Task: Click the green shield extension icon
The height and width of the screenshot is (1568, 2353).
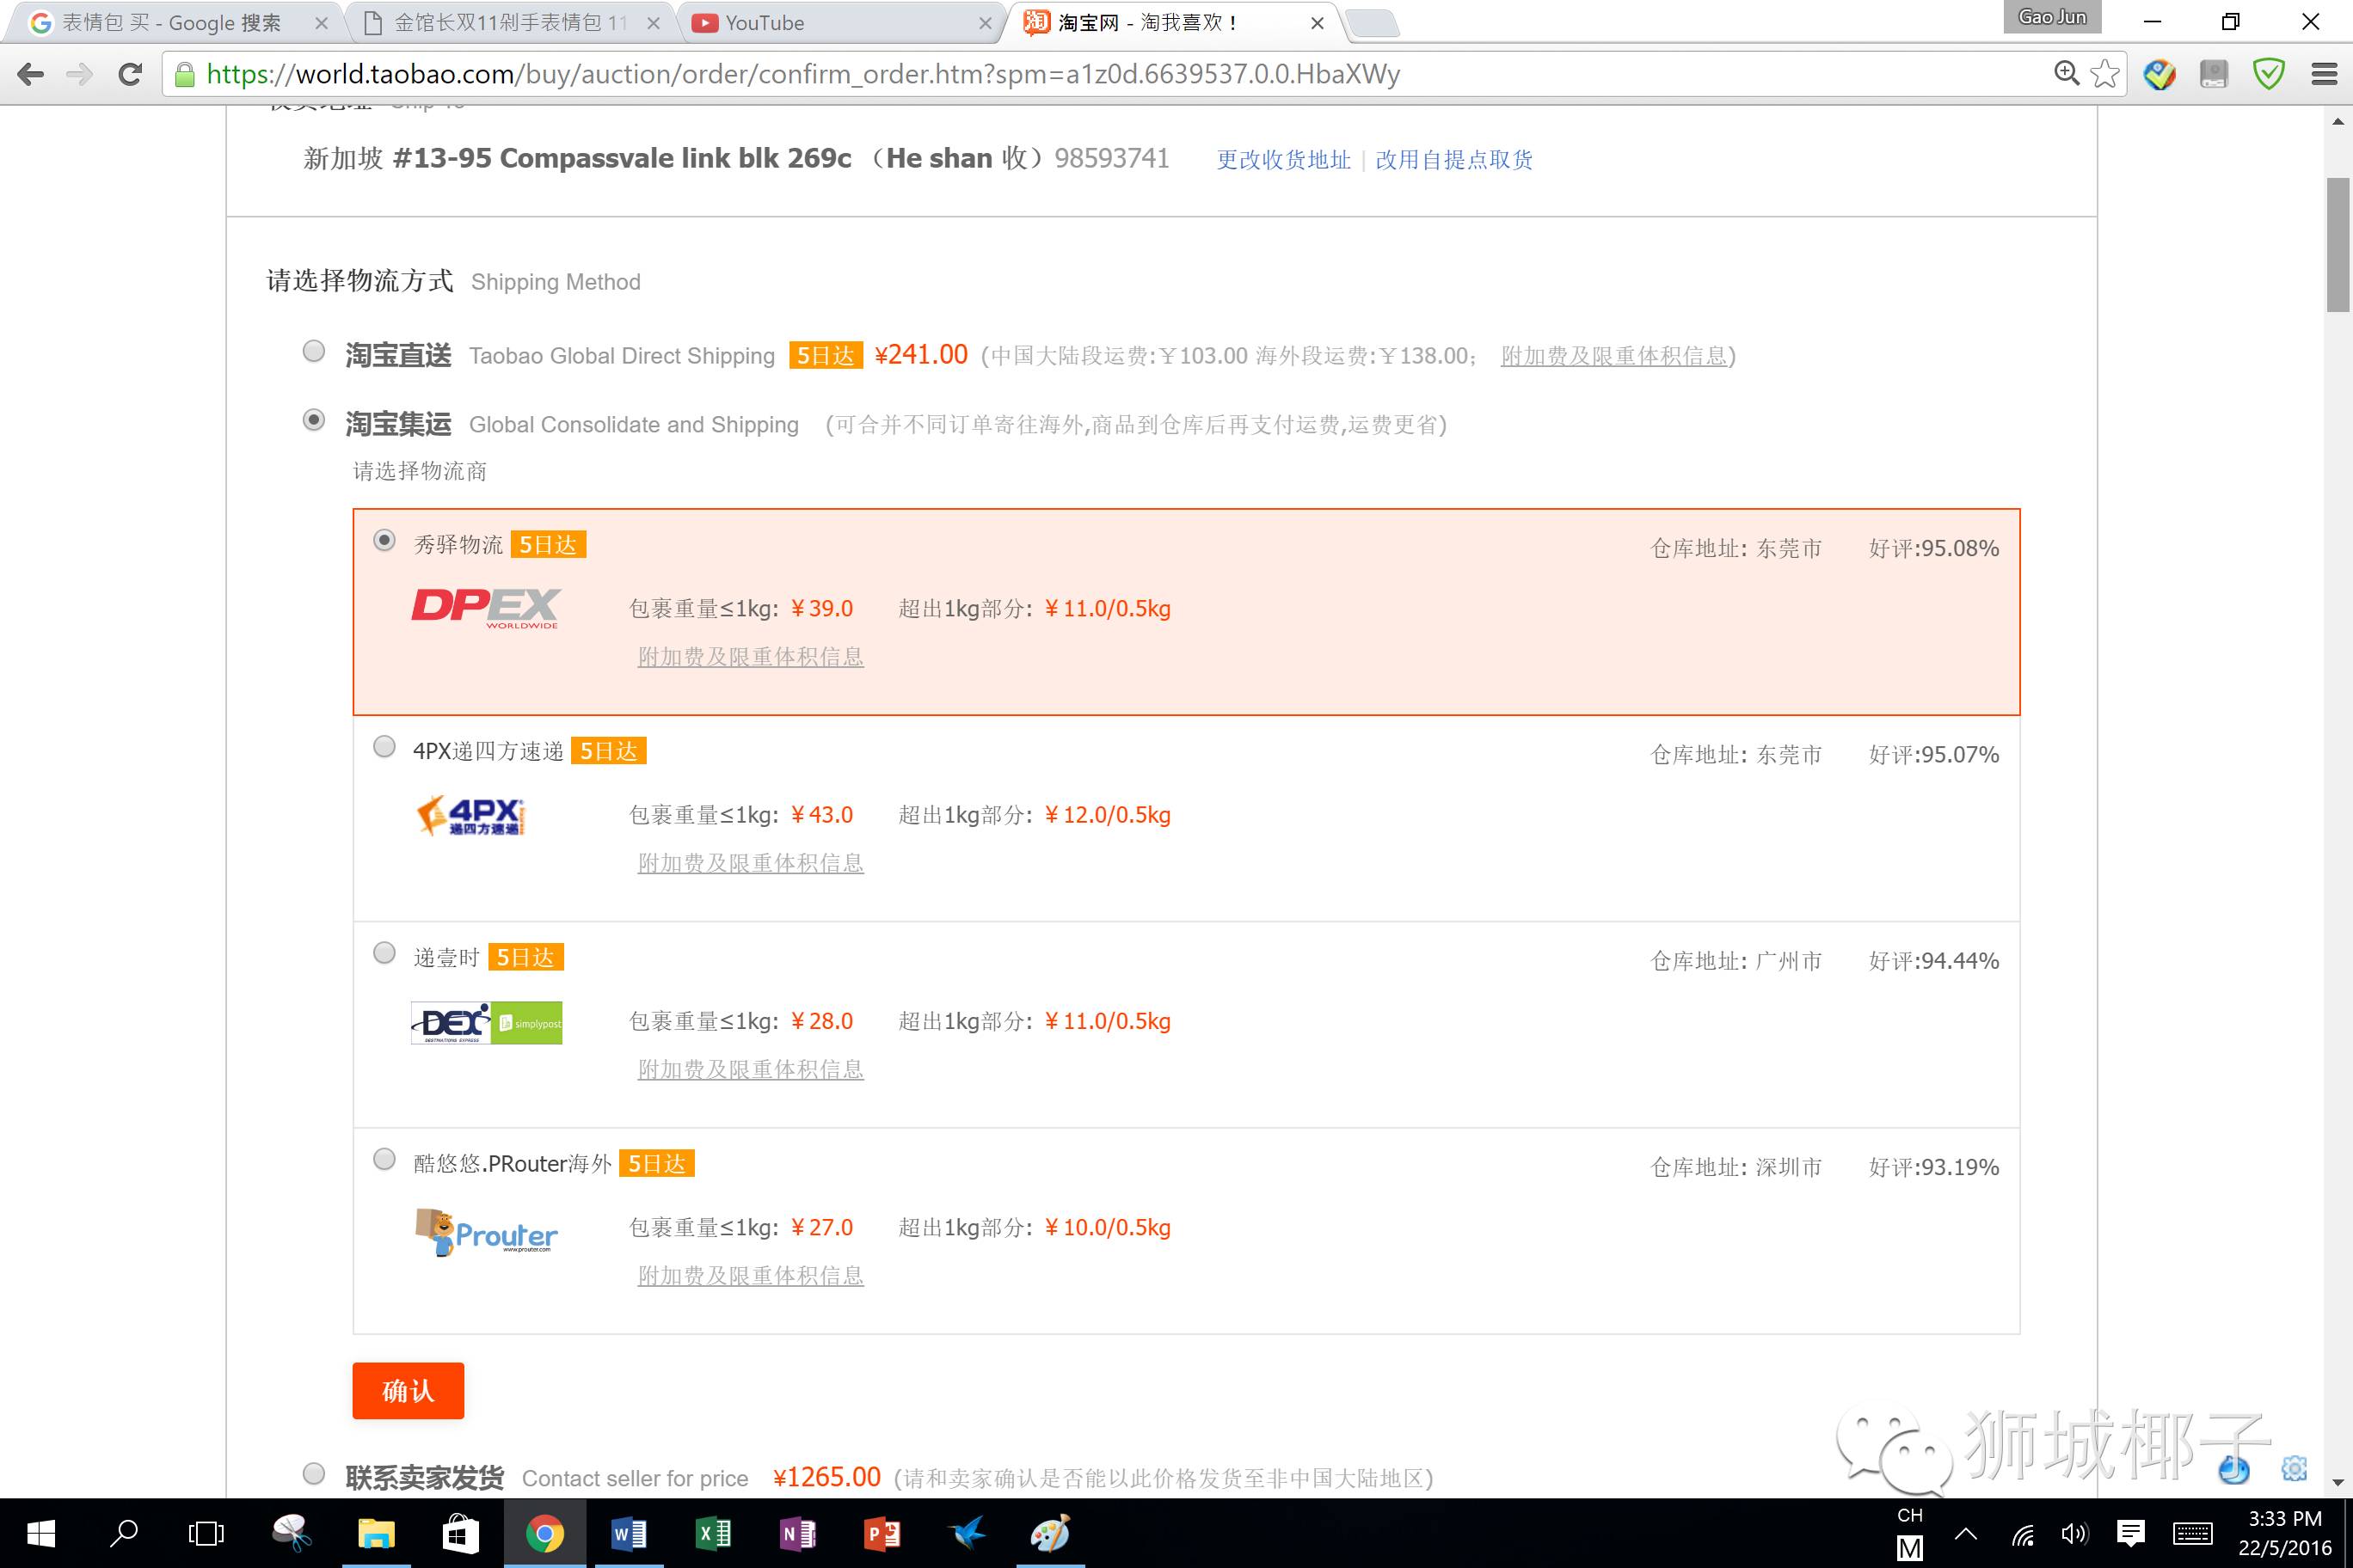Action: point(2268,74)
